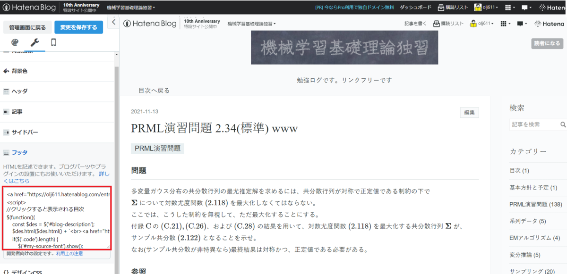567x274 pixels.
Task: Open article title PRML演習問題 2.34
Action: coord(215,128)
